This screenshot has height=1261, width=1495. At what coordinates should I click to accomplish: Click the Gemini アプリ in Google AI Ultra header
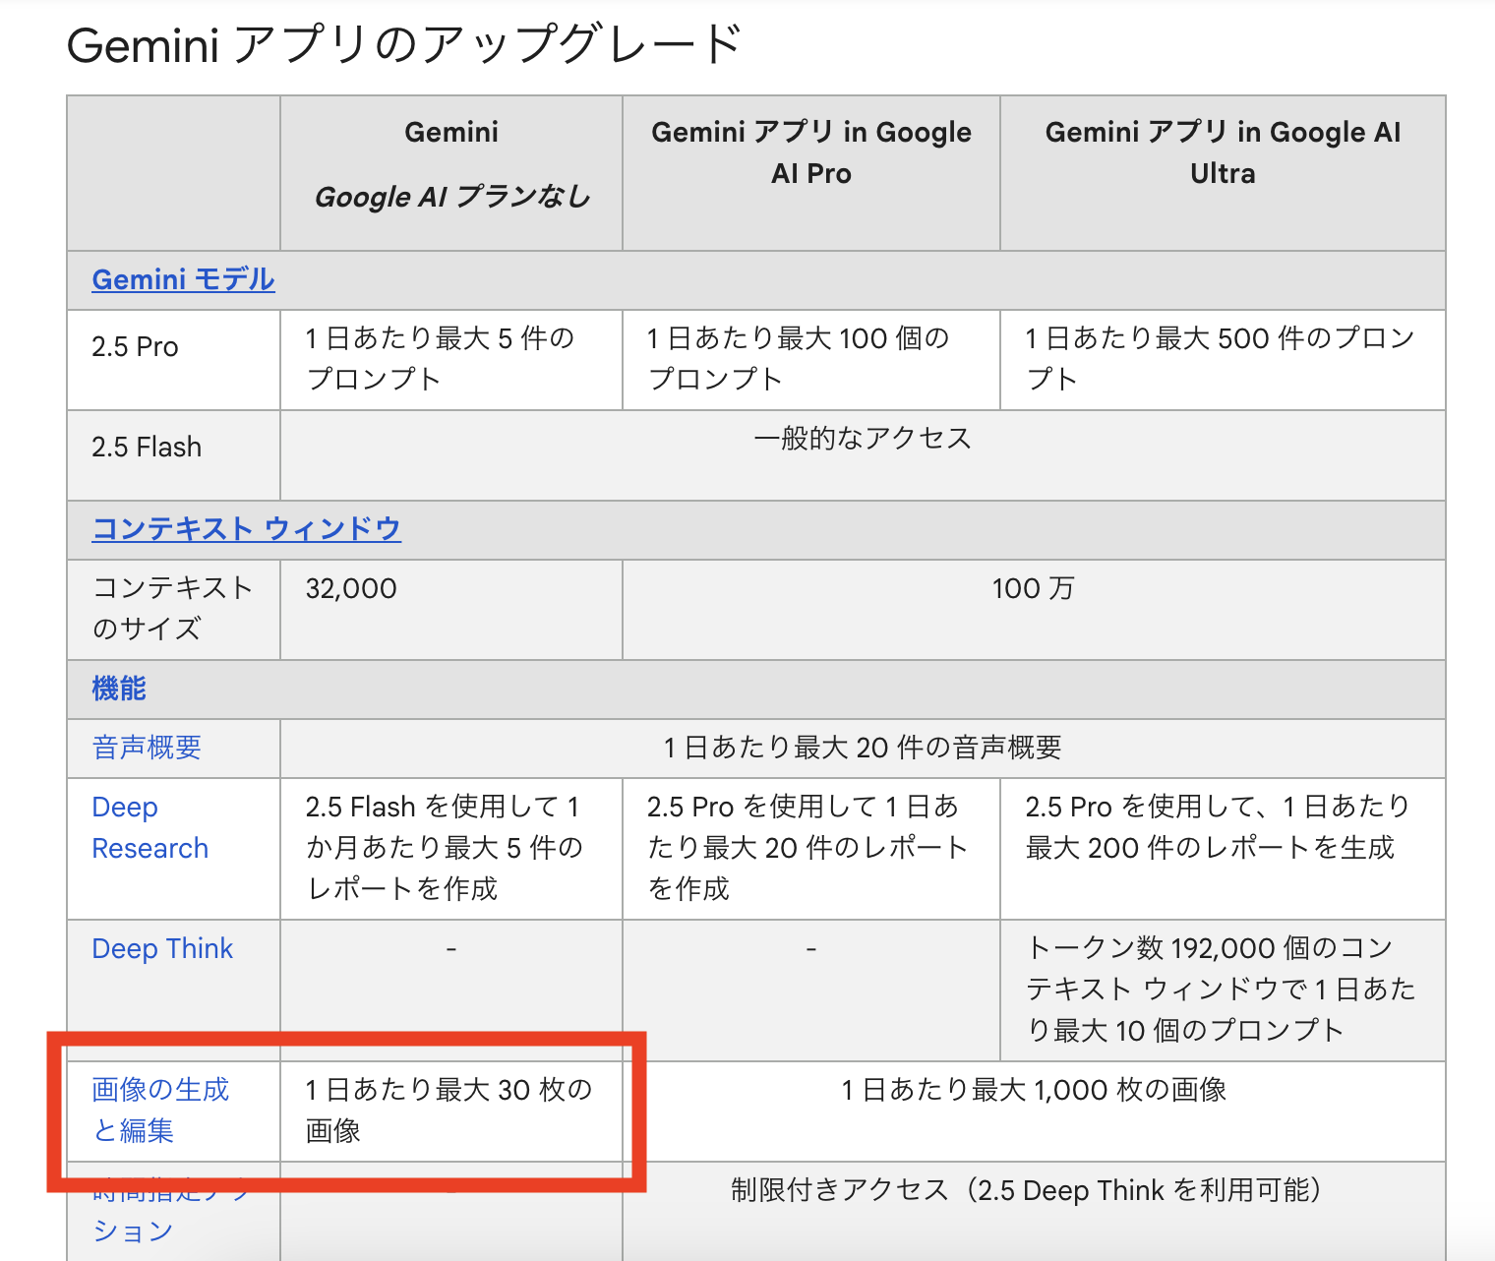[1223, 152]
